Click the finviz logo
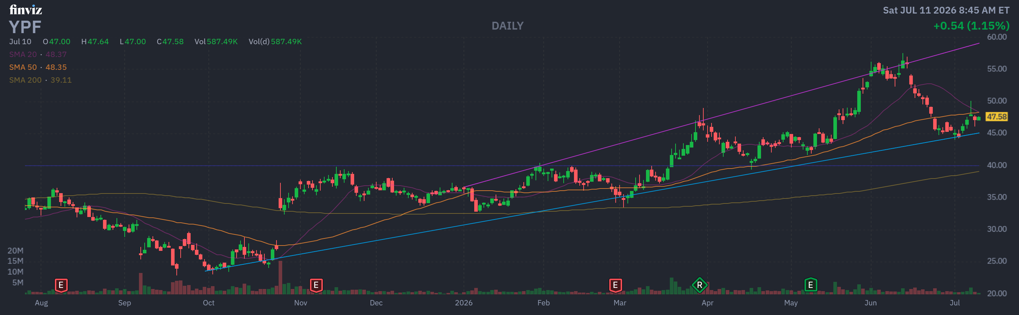The image size is (1019, 315). tap(26, 10)
